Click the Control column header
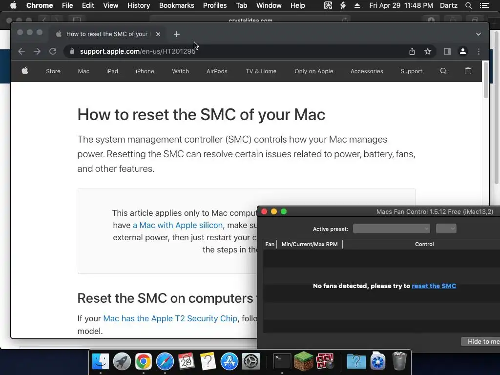 [424, 244]
